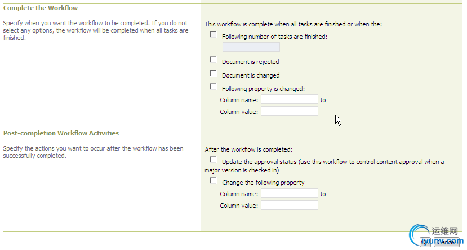Check the 'Document is rejected' option
467x250 pixels.
click(x=213, y=60)
